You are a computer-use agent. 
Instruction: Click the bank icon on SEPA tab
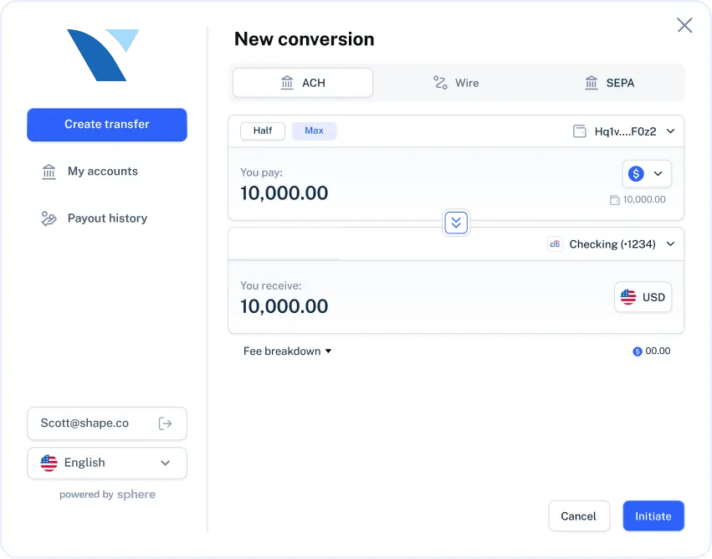tap(592, 83)
